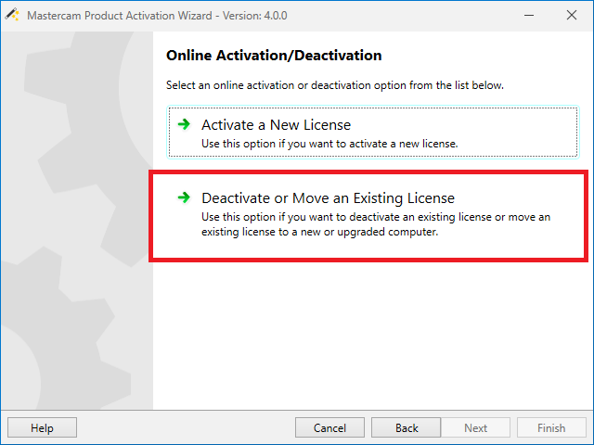Click green arrow beside Activate a New License
Image resolution: width=594 pixels, height=445 pixels.
184,123
